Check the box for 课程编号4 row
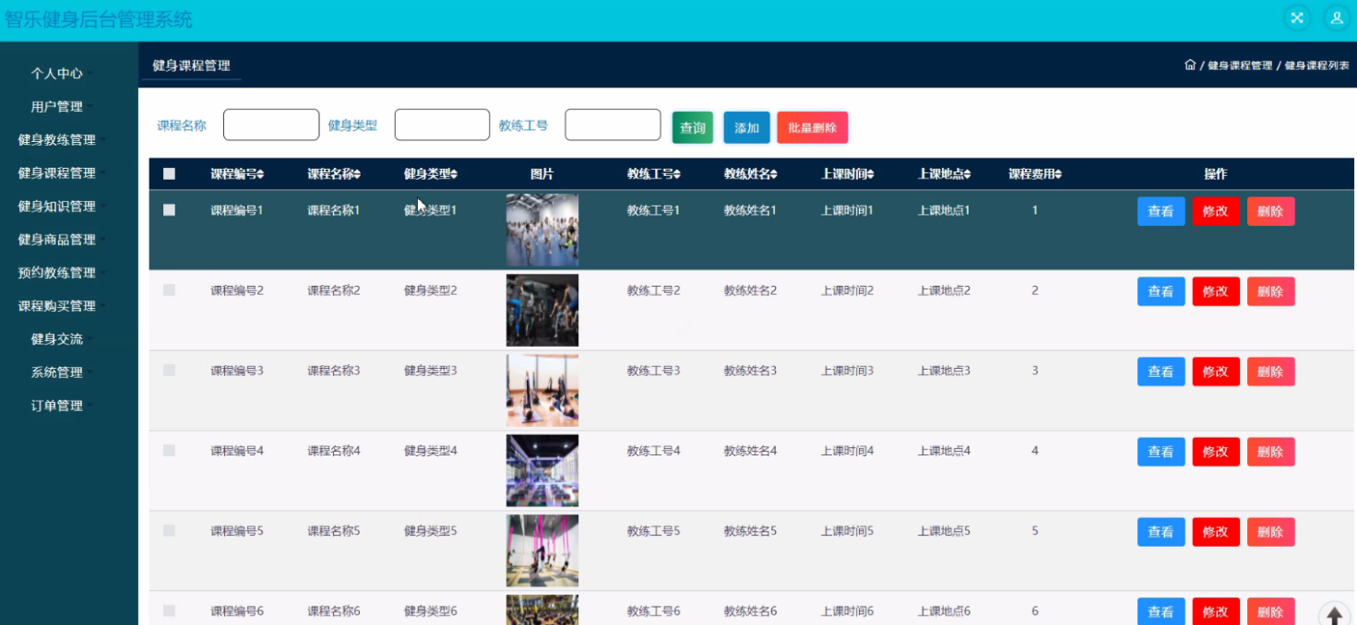 click(169, 450)
